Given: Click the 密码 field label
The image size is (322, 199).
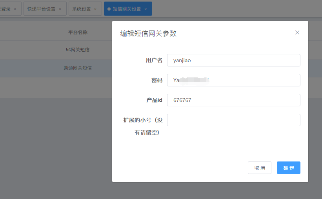Looking at the screenshot, I should coord(157,80).
